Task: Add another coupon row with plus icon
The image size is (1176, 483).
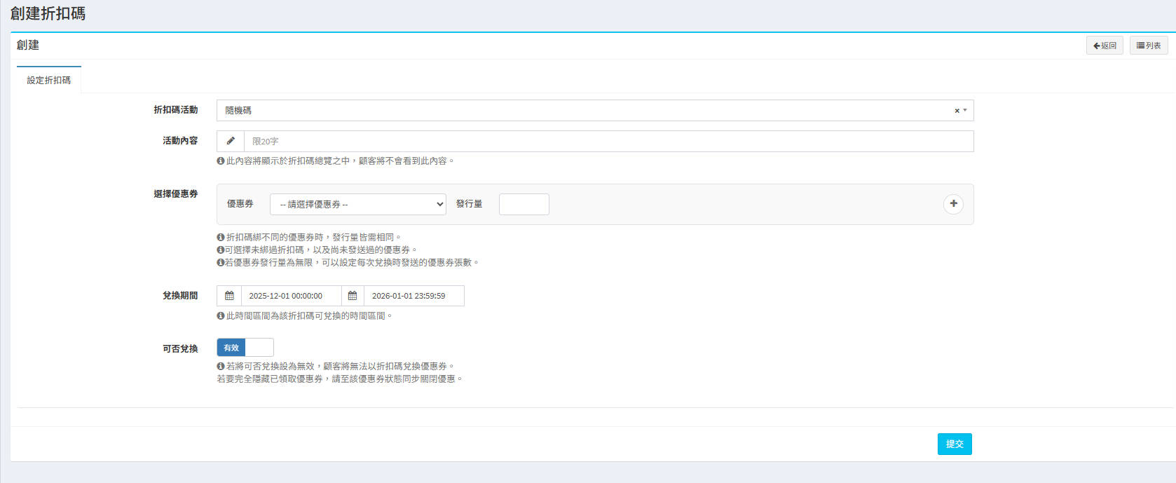Action: click(x=953, y=204)
